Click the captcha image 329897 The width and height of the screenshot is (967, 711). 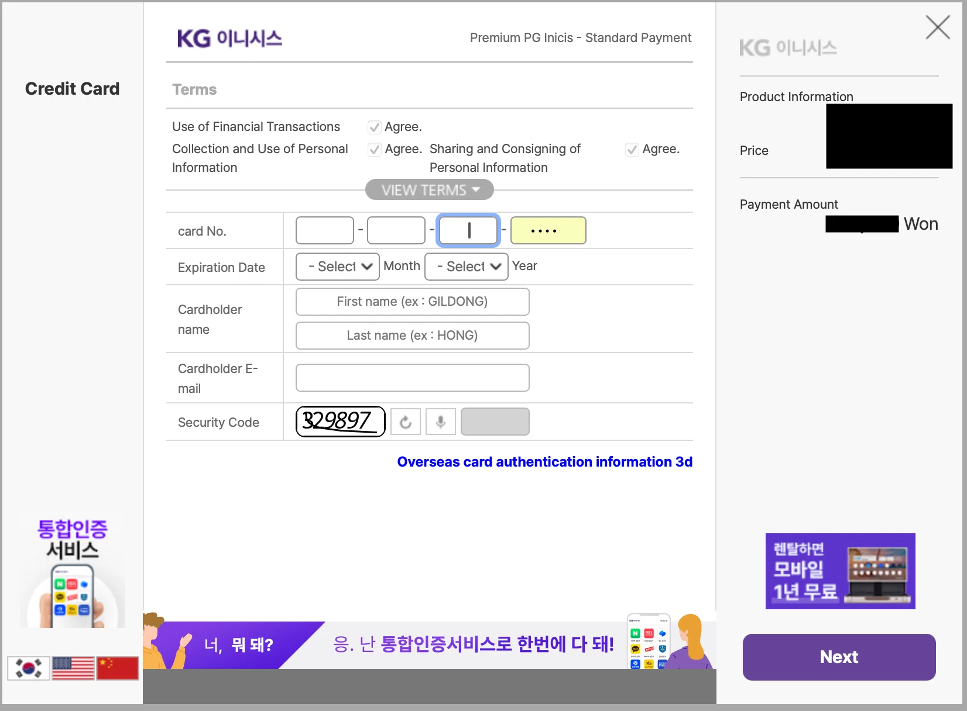(341, 422)
